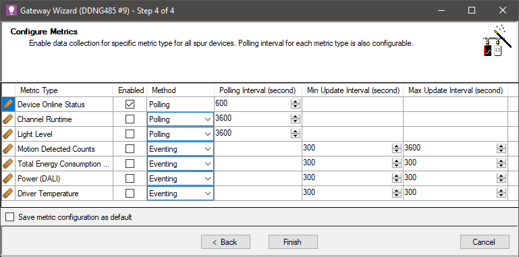Select the Power (DALI) row label
The height and width of the screenshot is (257, 519).
(x=39, y=179)
